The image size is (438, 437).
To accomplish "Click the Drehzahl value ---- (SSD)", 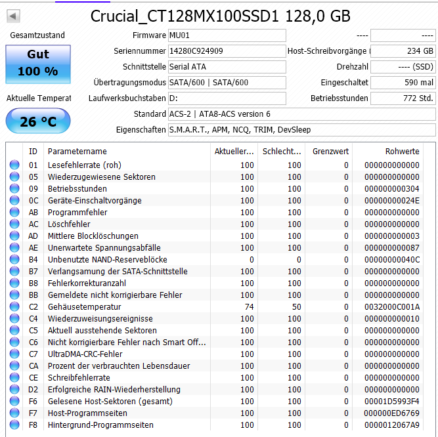I will click(x=403, y=67).
